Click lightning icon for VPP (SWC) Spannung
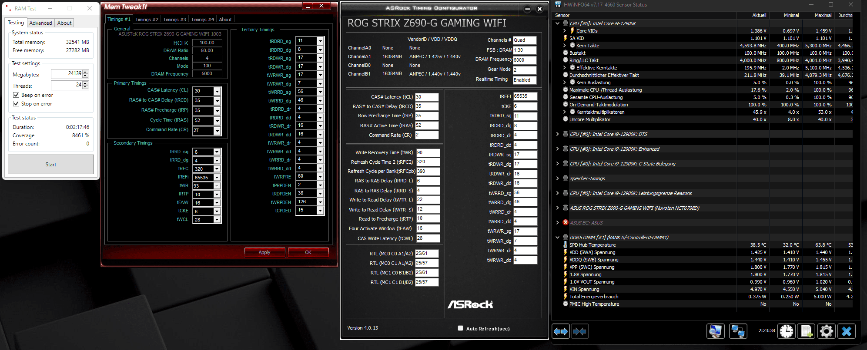 coord(565,267)
